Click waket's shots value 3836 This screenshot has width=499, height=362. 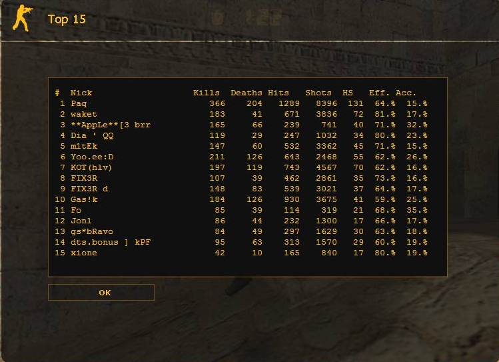(326, 114)
